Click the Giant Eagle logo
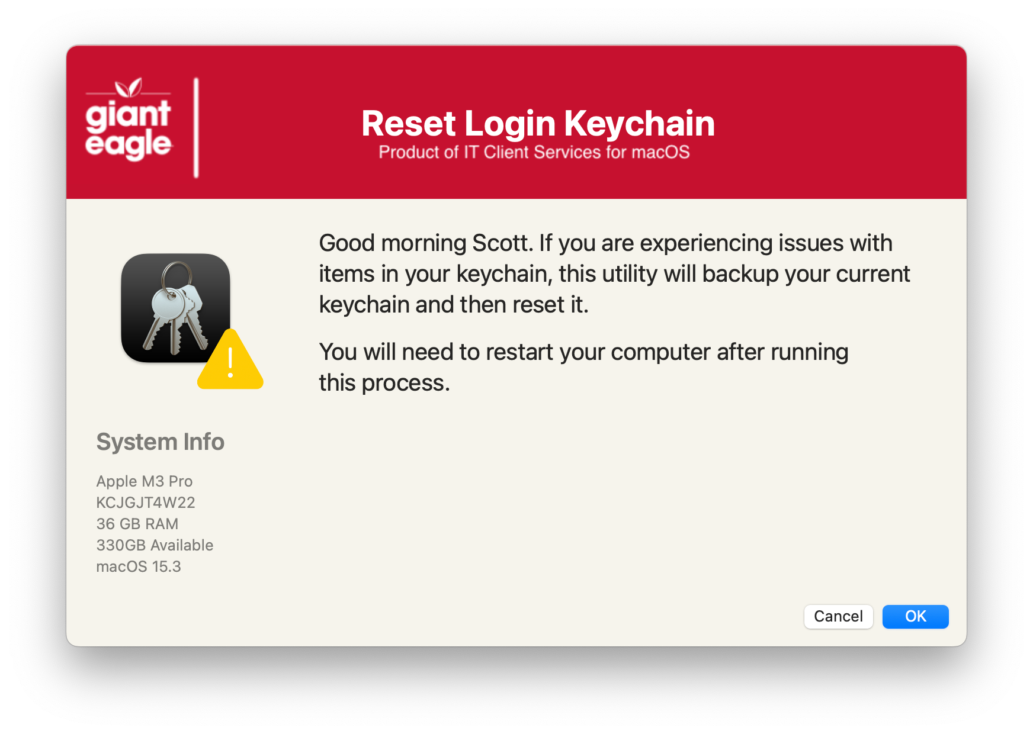The width and height of the screenshot is (1033, 734). pyautogui.click(x=129, y=120)
